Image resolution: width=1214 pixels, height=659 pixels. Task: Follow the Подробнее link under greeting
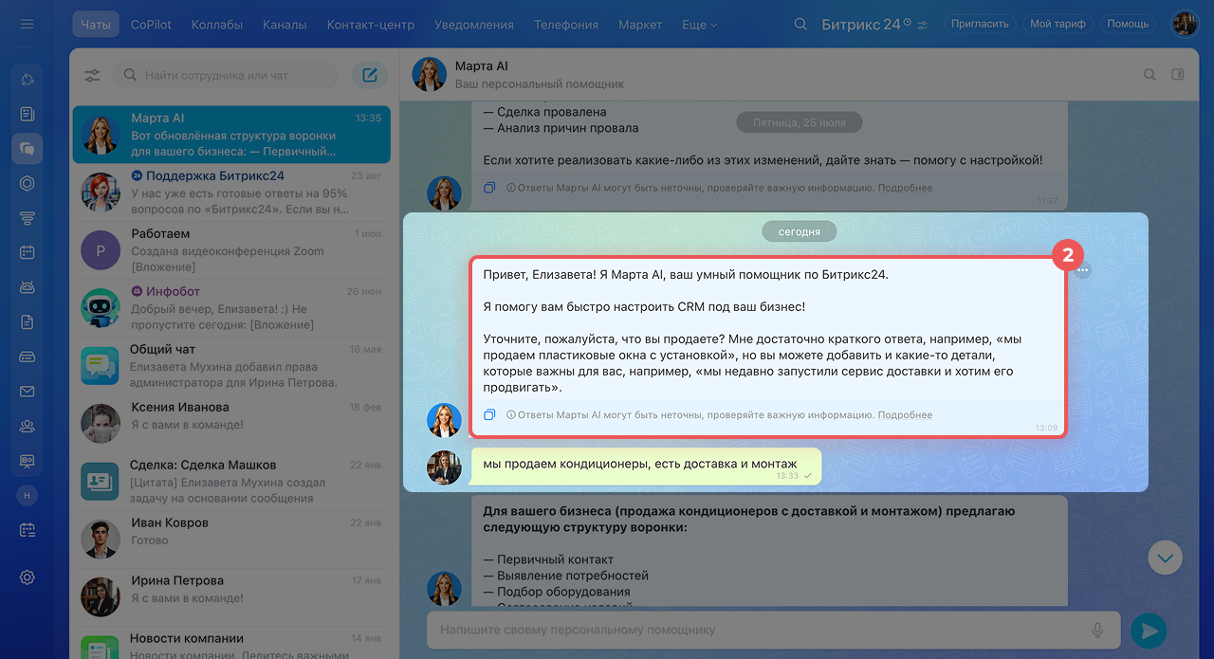[905, 414]
